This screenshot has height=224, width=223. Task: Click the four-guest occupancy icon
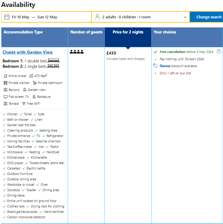(76, 52)
